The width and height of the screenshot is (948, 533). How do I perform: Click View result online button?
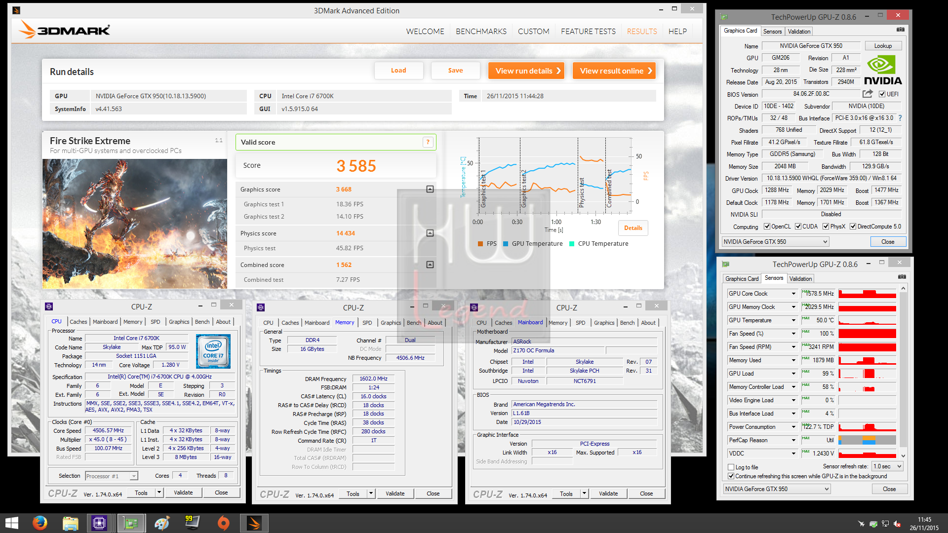614,71
